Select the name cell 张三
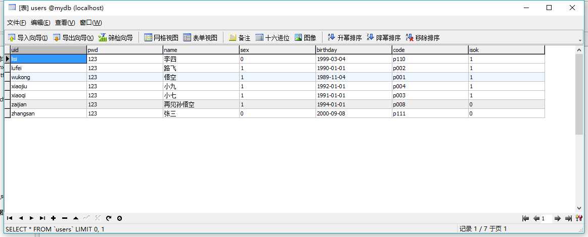 (x=201, y=113)
